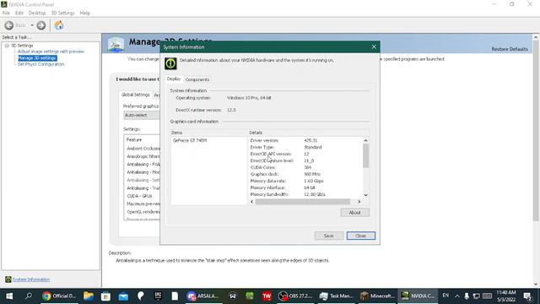Open the Windows Start button

point(9,296)
